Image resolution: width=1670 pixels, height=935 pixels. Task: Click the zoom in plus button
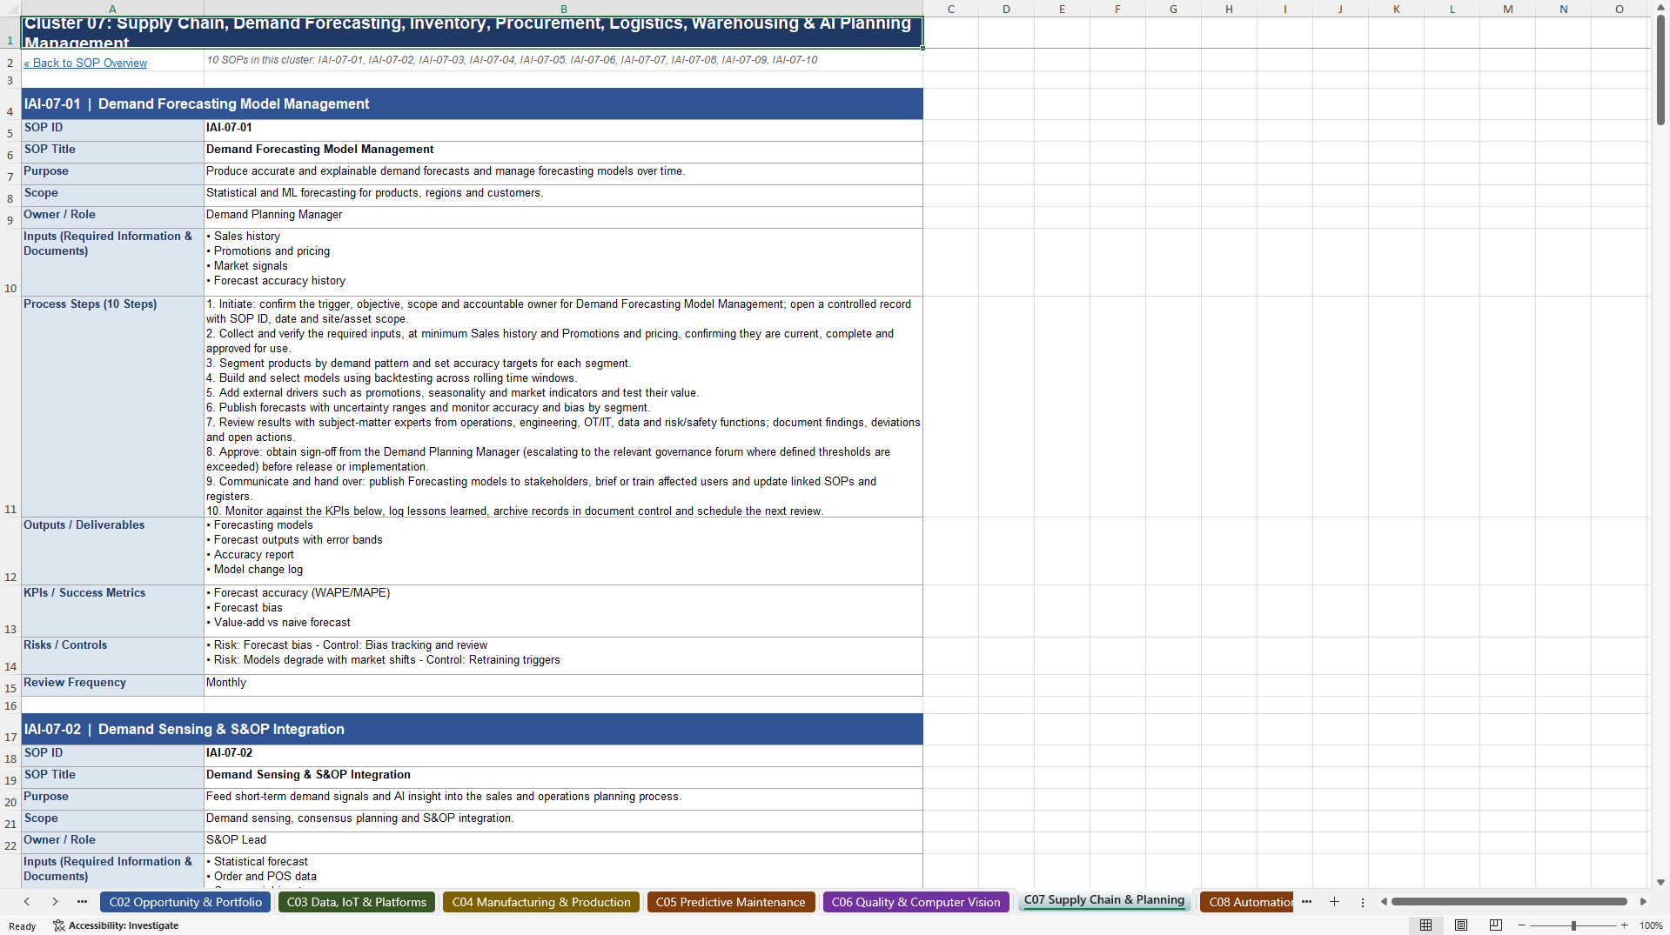click(x=1625, y=925)
